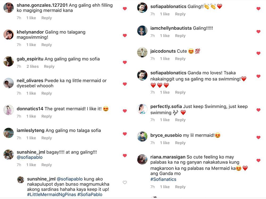View the 2 likes on gab_espiritu's comment
The width and height of the screenshot is (266, 199).
click(32, 66)
